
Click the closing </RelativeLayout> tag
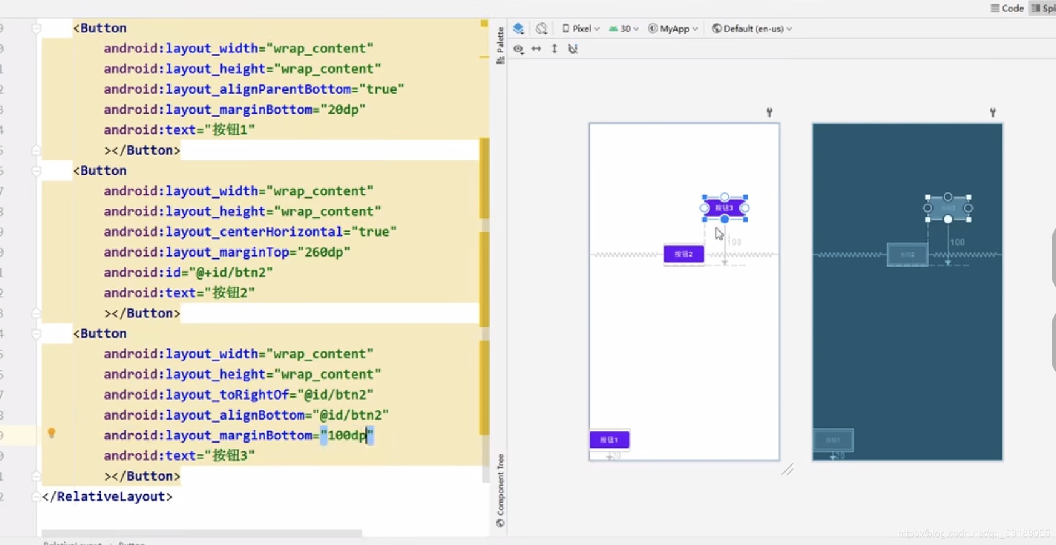pyautogui.click(x=107, y=496)
